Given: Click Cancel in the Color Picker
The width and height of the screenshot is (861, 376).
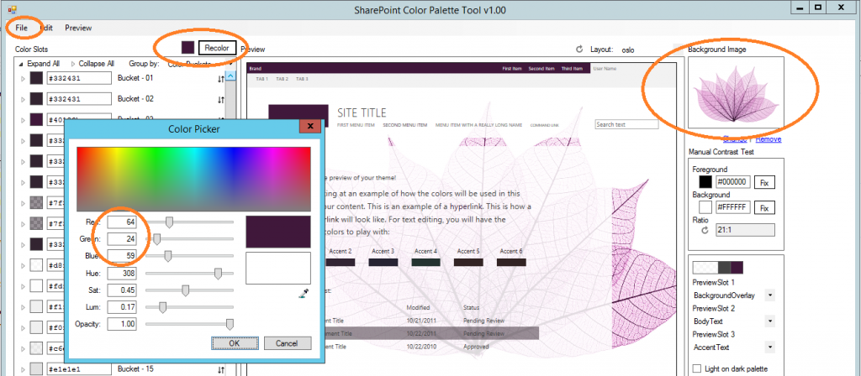Looking at the screenshot, I should 288,343.
